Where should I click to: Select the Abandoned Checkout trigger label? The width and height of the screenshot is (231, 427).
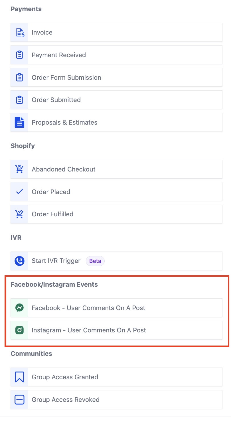pos(64,169)
